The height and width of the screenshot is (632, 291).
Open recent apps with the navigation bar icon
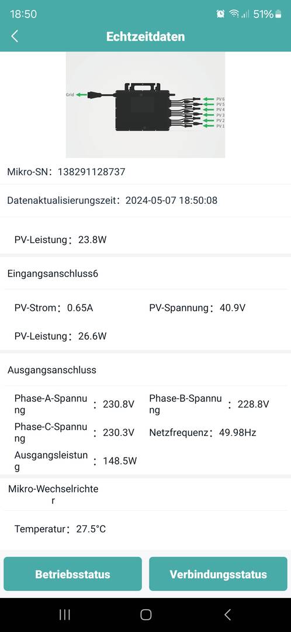tap(65, 614)
